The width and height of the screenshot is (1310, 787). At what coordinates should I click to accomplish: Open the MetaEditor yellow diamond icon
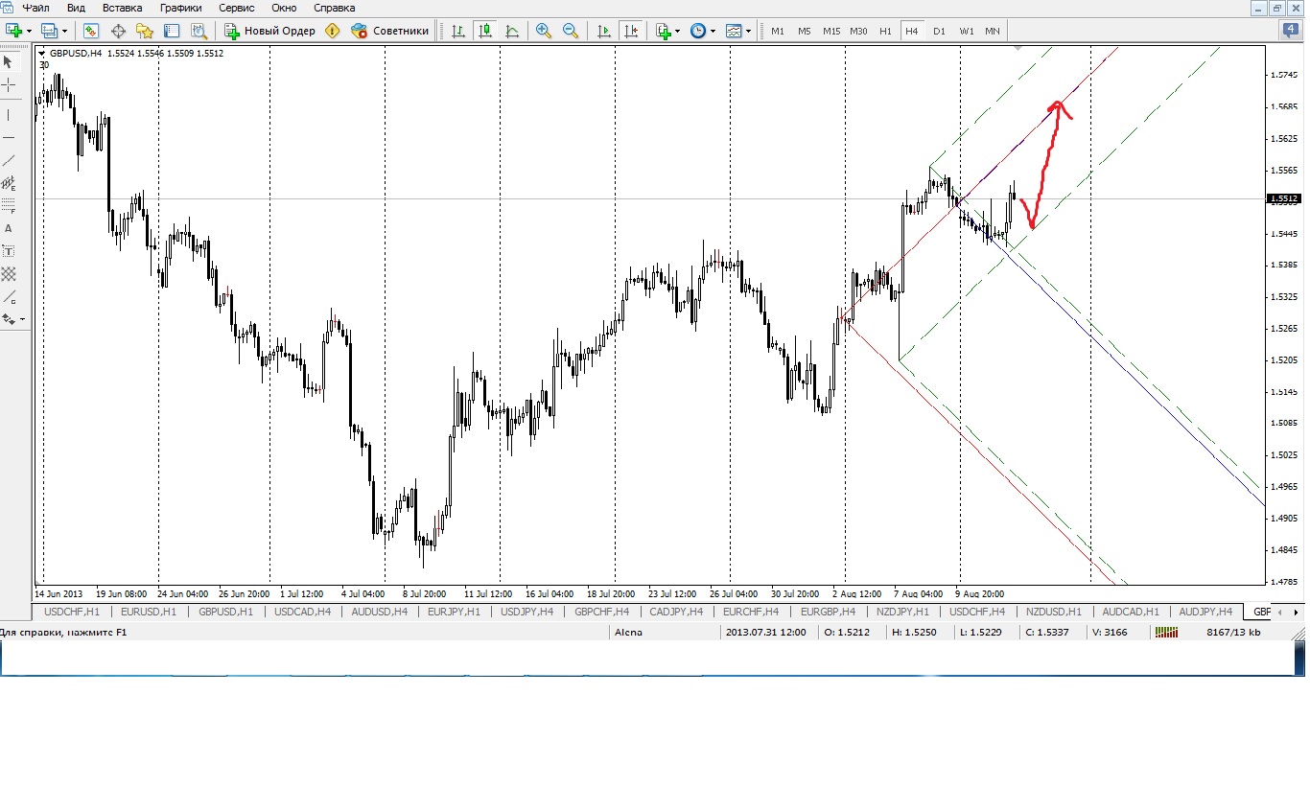[333, 31]
